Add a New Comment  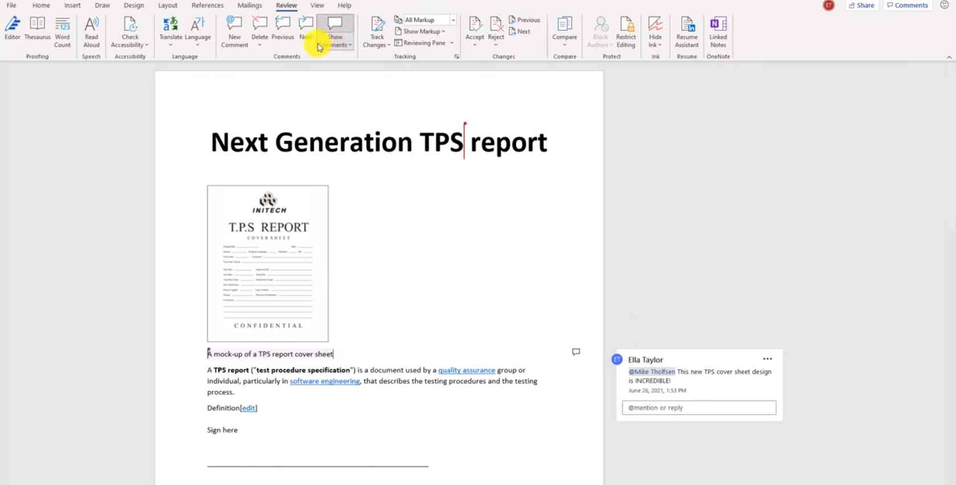[234, 32]
